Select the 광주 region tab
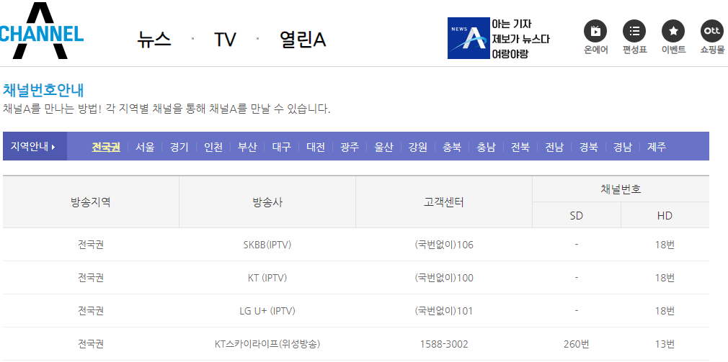Viewport: 728px width, 362px height. point(350,147)
